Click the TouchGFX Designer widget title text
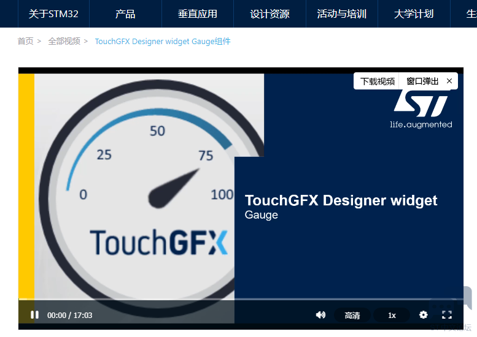The height and width of the screenshot is (337, 477). click(341, 200)
